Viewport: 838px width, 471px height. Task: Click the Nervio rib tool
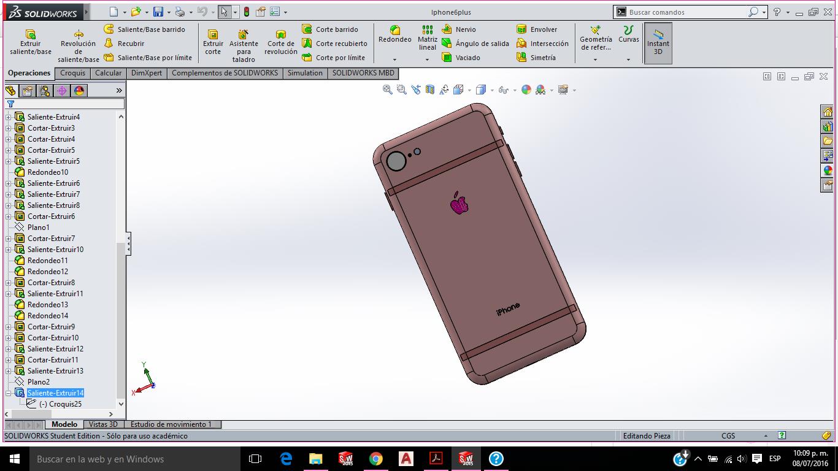point(459,29)
